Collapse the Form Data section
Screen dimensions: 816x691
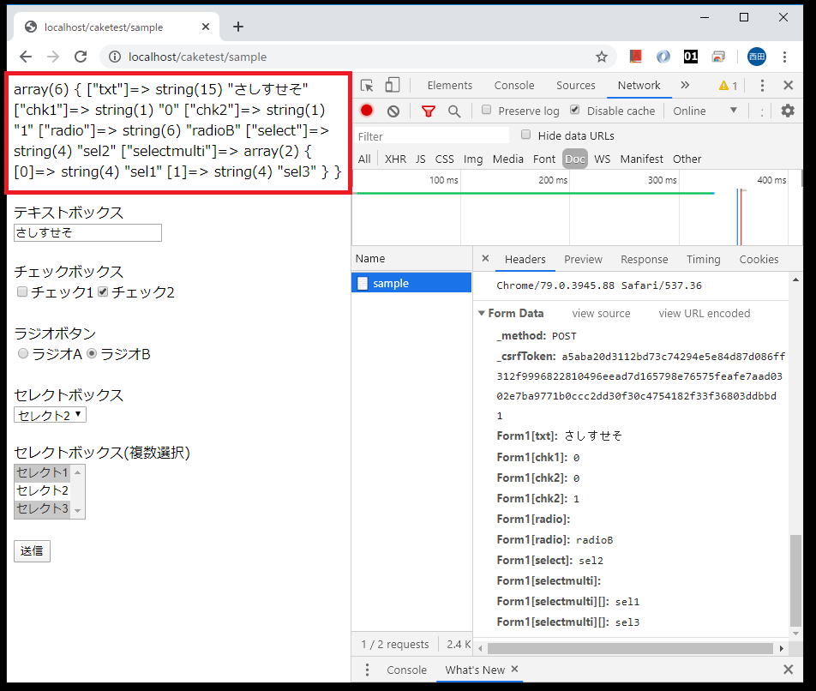coord(482,314)
